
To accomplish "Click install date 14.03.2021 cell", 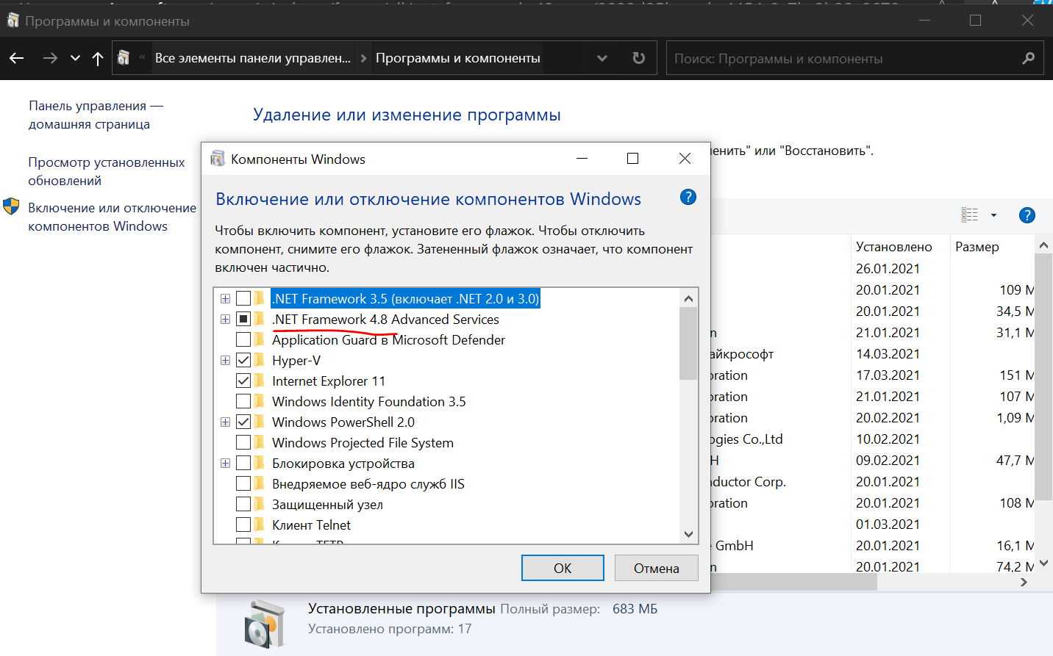I will (888, 354).
